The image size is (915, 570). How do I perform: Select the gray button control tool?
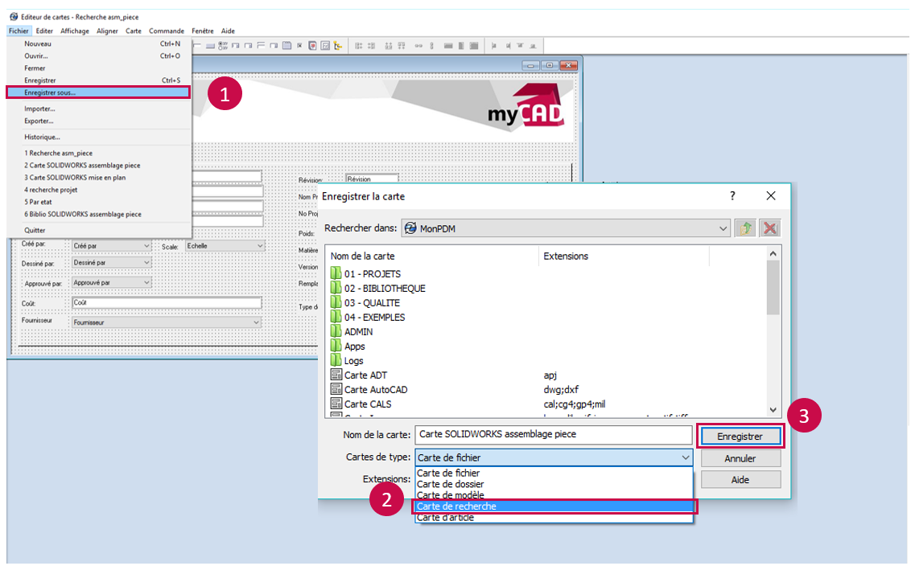click(210, 46)
